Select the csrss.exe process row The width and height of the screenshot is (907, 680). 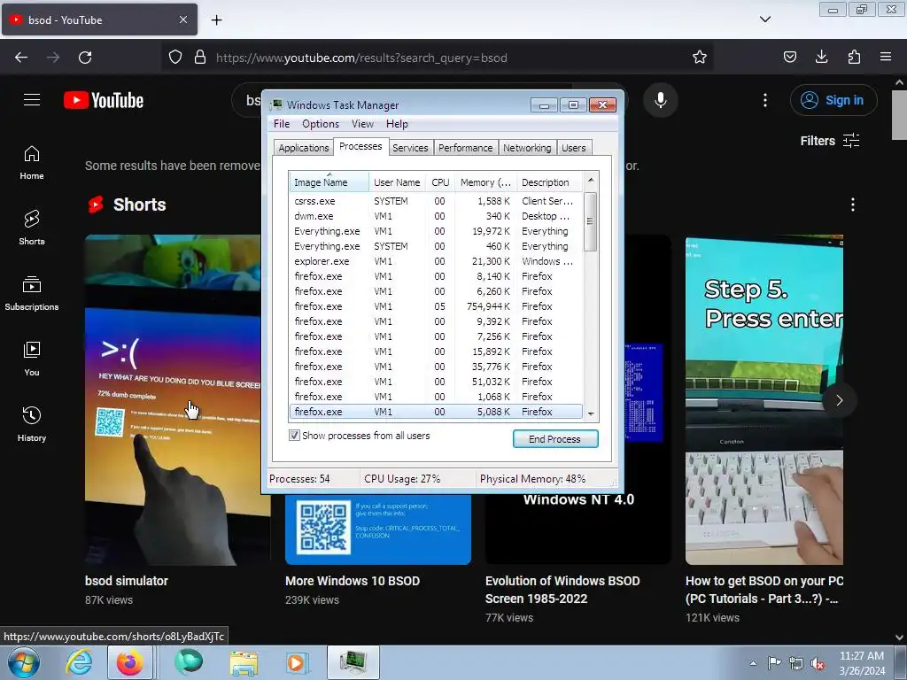pyautogui.click(x=436, y=201)
